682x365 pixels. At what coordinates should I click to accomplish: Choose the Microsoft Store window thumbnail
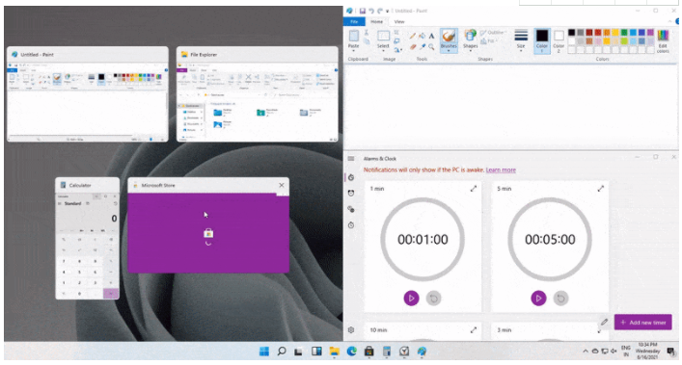click(208, 225)
